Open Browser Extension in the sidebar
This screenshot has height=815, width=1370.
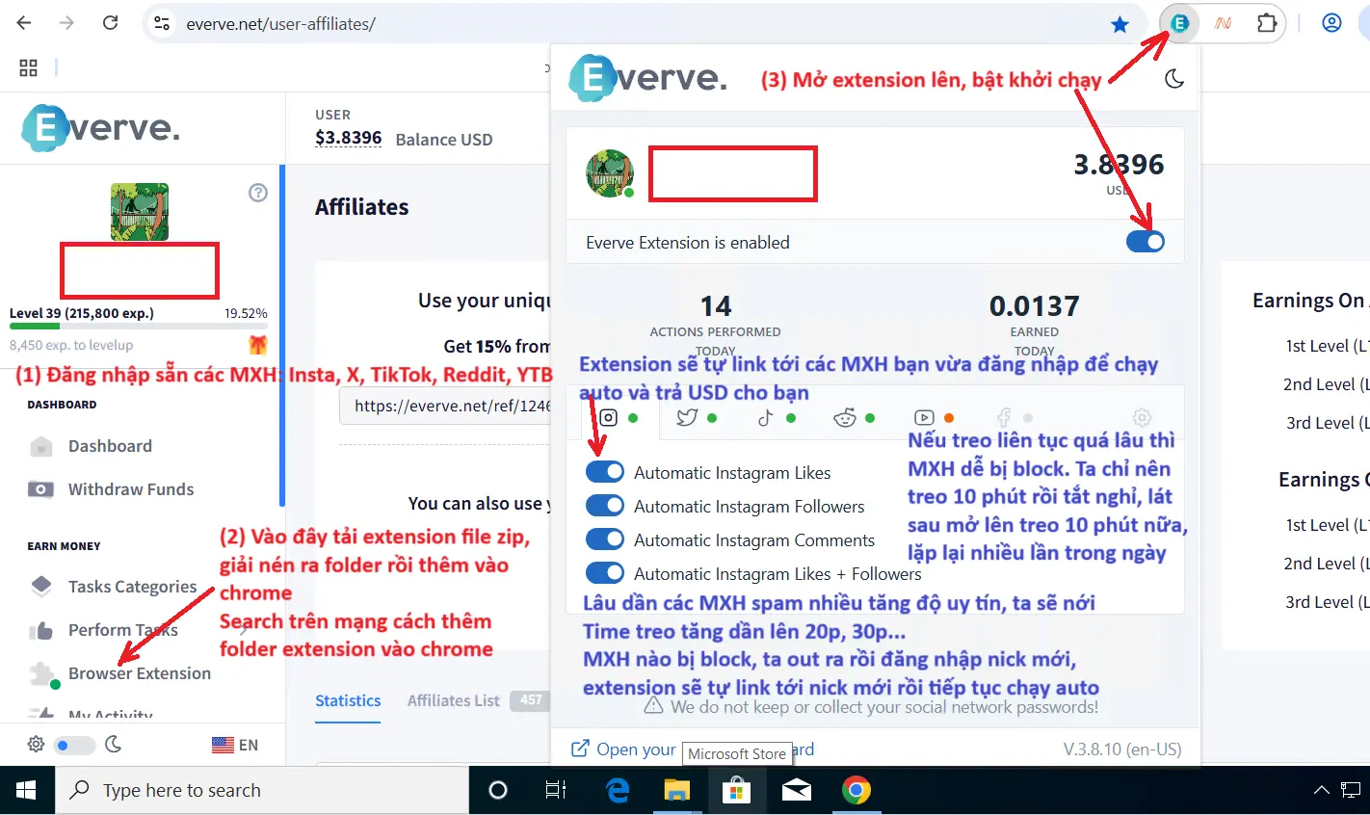(x=140, y=673)
